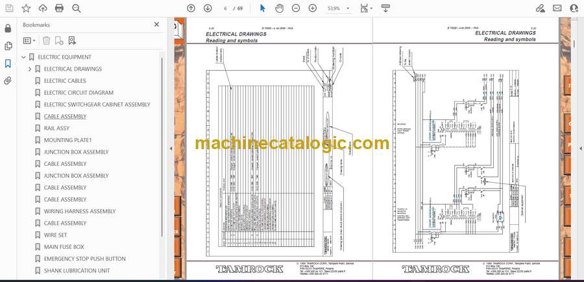Image resolution: width=584 pixels, height=282 pixels.
Task: Select ELECTRIC EQUIPMENT bookmark title
Action: point(64,57)
